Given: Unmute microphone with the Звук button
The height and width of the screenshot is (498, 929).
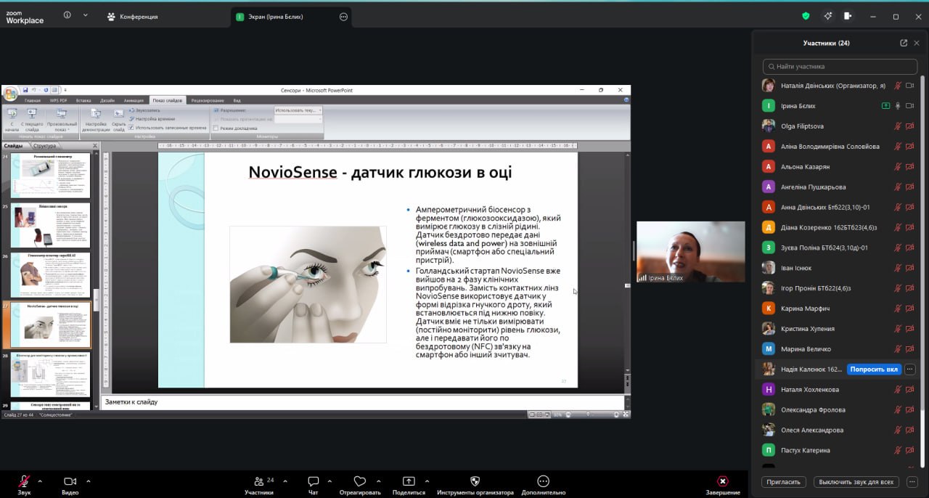Looking at the screenshot, I should click(x=24, y=484).
